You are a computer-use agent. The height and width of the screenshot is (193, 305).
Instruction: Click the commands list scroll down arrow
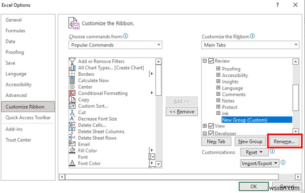[x=158, y=164]
